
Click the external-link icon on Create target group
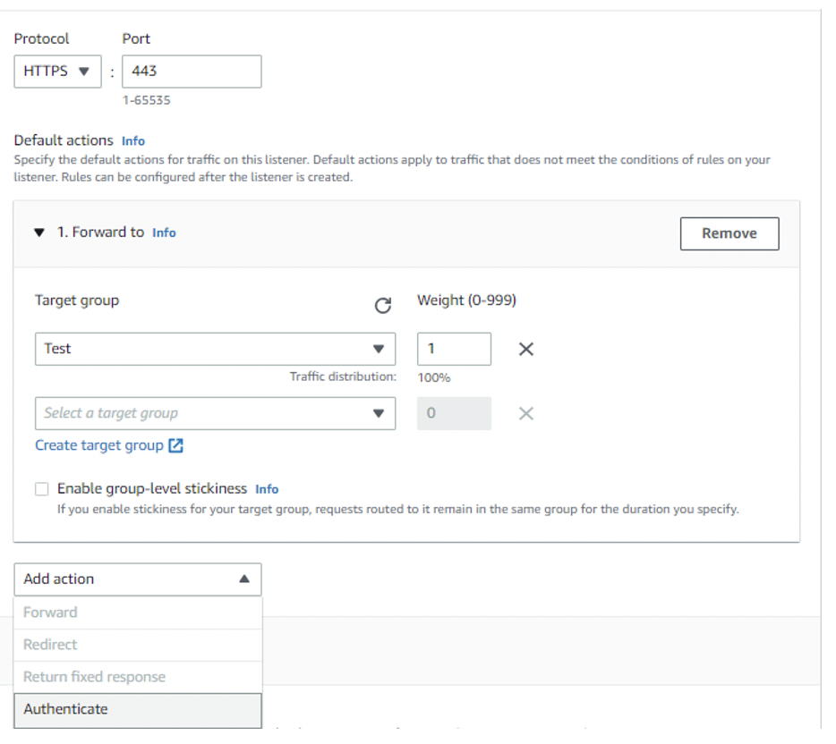(x=175, y=444)
